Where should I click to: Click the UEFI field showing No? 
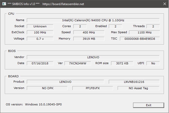pos(153,63)
